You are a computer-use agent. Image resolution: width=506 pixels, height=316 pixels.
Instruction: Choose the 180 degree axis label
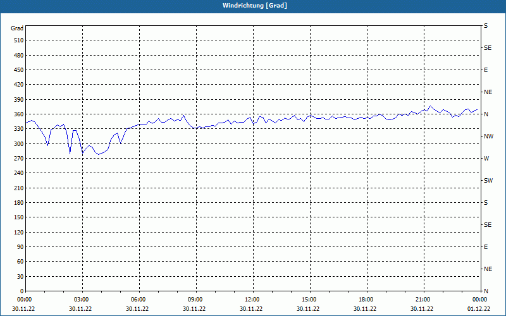[x=19, y=203]
